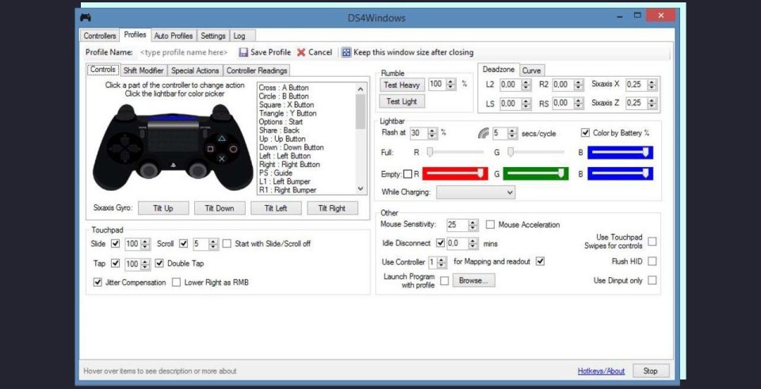
Task: Open the Special Actions tab
Action: 195,71
